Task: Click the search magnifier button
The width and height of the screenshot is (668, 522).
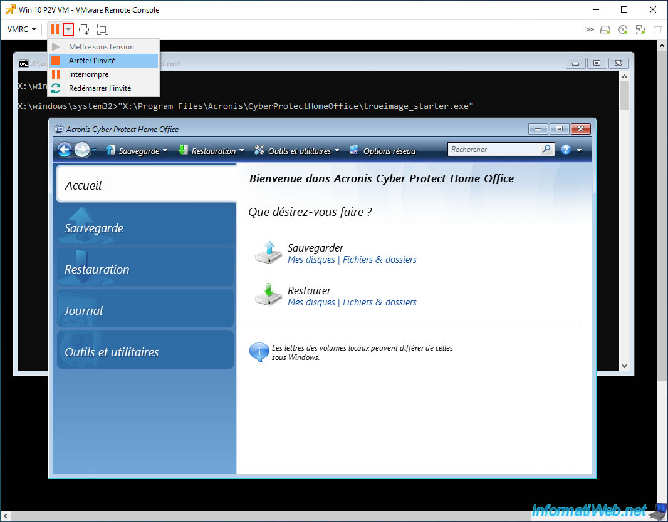Action: tap(547, 150)
